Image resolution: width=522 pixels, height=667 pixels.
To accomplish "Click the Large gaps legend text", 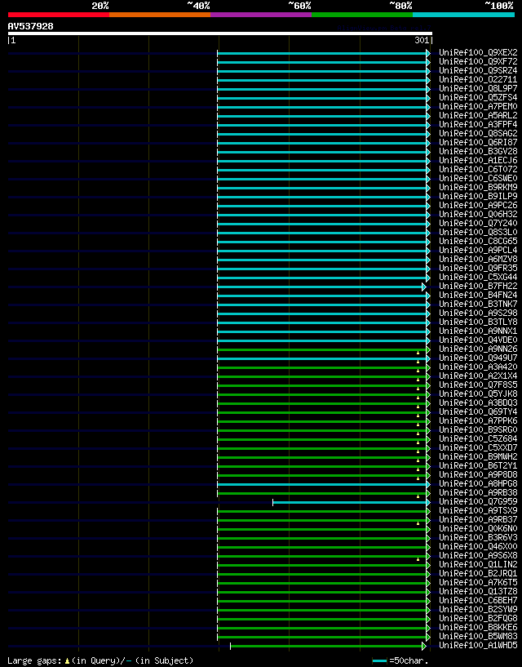I will tap(34, 660).
